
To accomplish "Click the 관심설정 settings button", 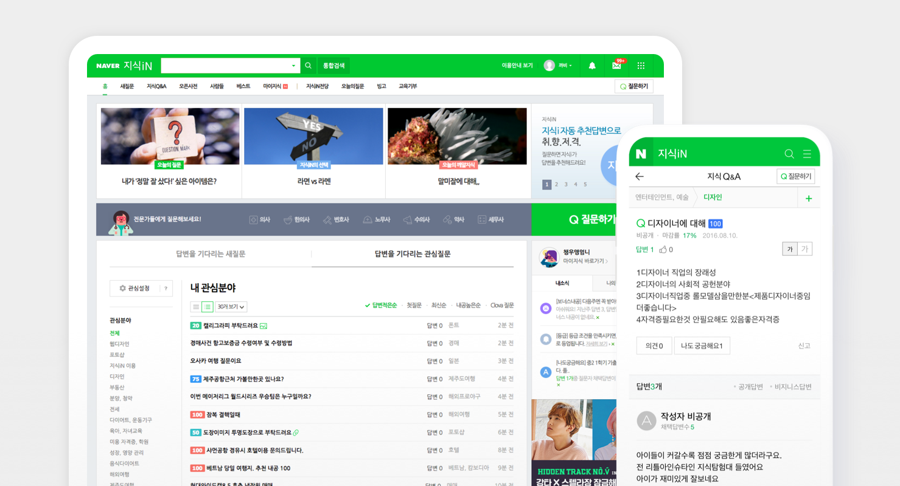I will click(x=134, y=289).
